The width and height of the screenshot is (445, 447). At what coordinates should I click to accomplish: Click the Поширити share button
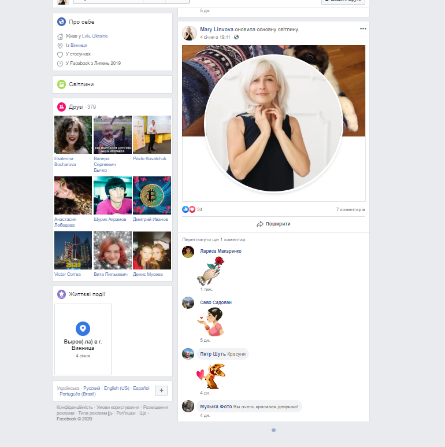pyautogui.click(x=273, y=224)
